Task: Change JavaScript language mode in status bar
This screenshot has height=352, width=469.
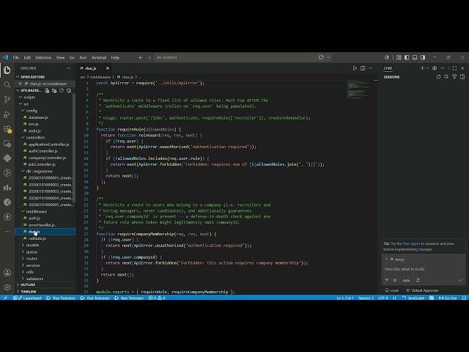Action: [x=416, y=298]
